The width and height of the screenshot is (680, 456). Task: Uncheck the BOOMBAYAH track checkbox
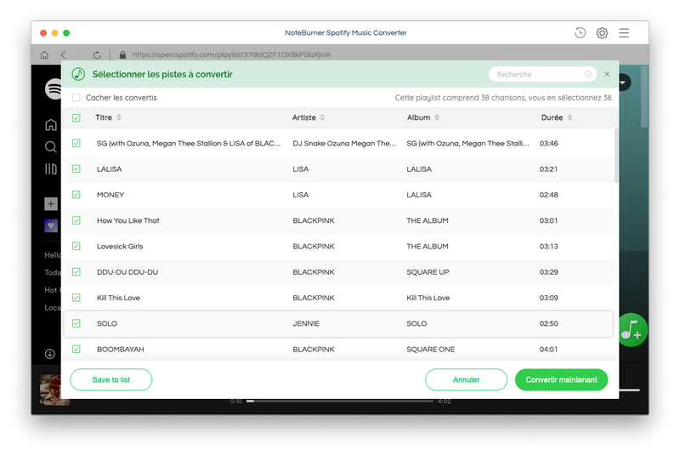(76, 350)
